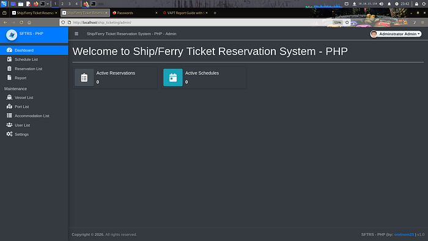Click the Active Schedules calendar icon
Image resolution: width=428 pixels, height=241 pixels.
pyautogui.click(x=173, y=78)
